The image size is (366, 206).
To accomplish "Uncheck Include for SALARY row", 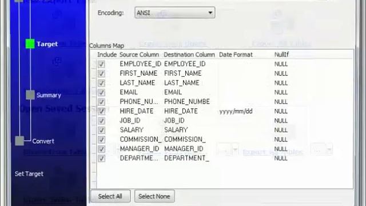I will click(x=101, y=130).
